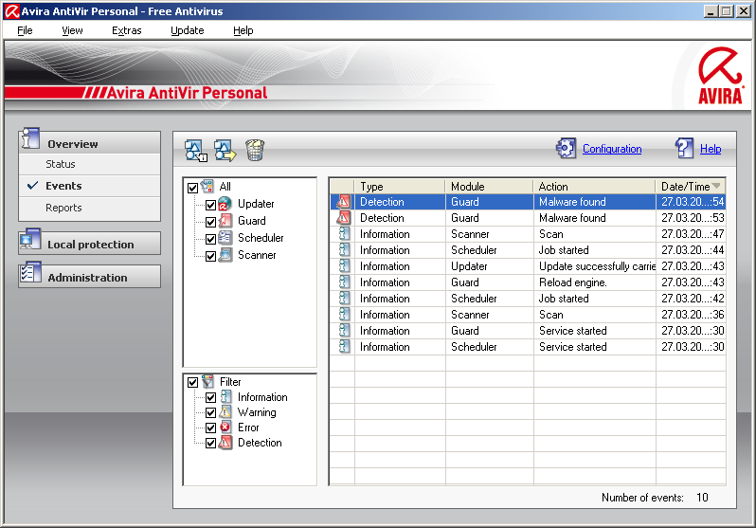
Task: Click the Configuration gear icon
Action: coord(566,148)
